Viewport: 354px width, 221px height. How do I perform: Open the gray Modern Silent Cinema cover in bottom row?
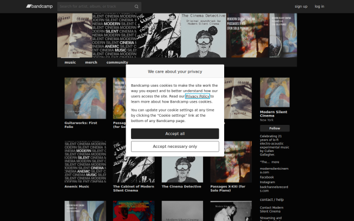tap(182, 211)
